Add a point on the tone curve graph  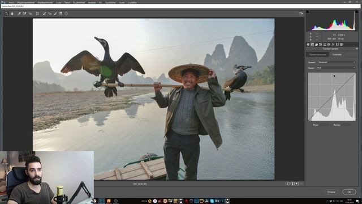332,97
